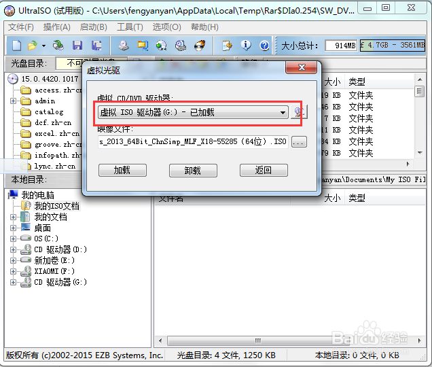Image resolution: width=432 pixels, height=367 pixels.
Task: Open the 文件(F) menu
Action: tap(20, 27)
